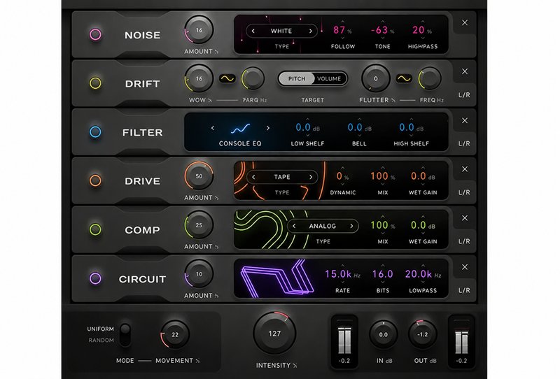Click the Wow modulation arrow

(210, 100)
